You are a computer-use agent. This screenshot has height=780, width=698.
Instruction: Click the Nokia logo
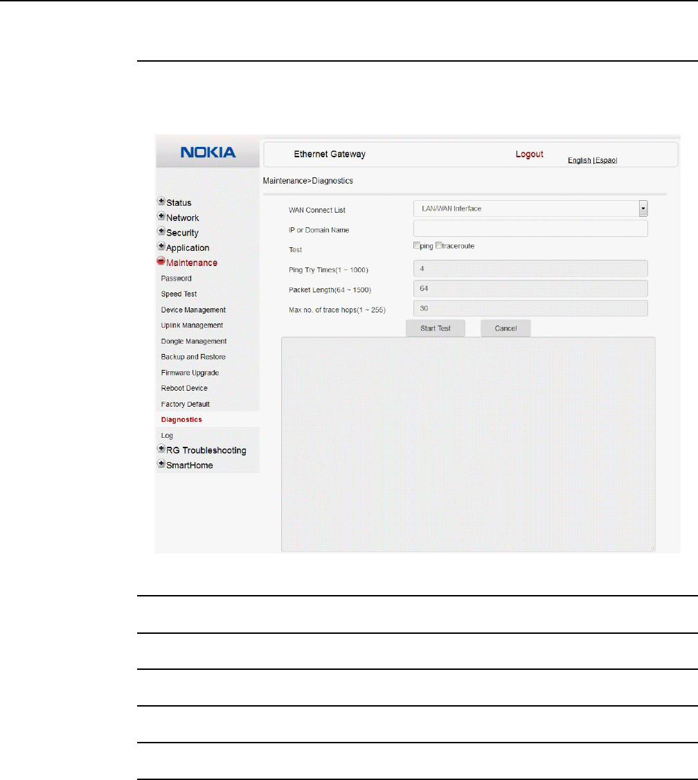click(208, 152)
